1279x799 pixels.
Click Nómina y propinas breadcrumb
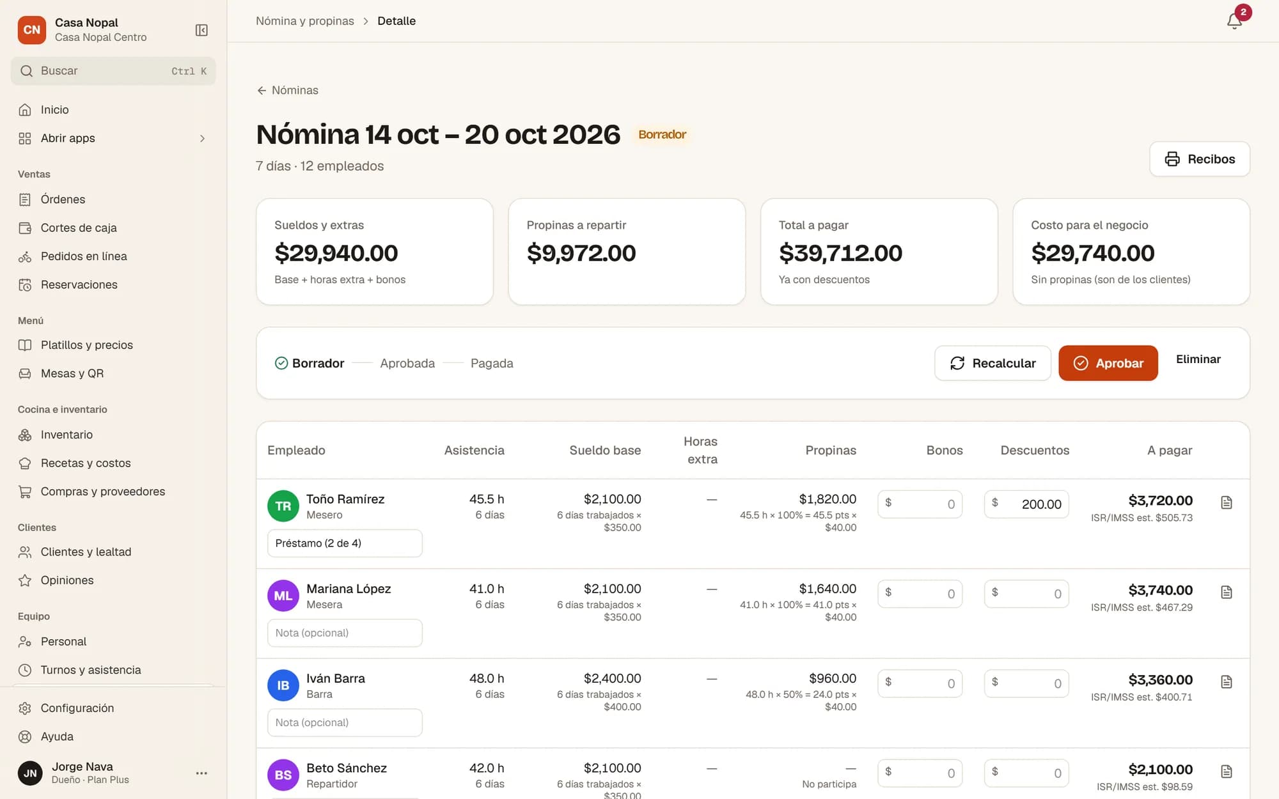click(x=304, y=21)
